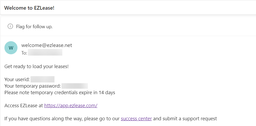Open the success center link
Image resolution: width=256 pixels, height=126 pixels.
[136, 118]
